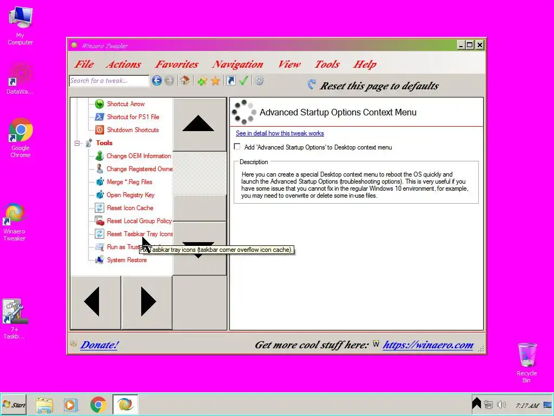Image resolution: width=554 pixels, height=416 pixels.
Task: Select the Shutdown Shortcuts power icon
Action: 100,130
